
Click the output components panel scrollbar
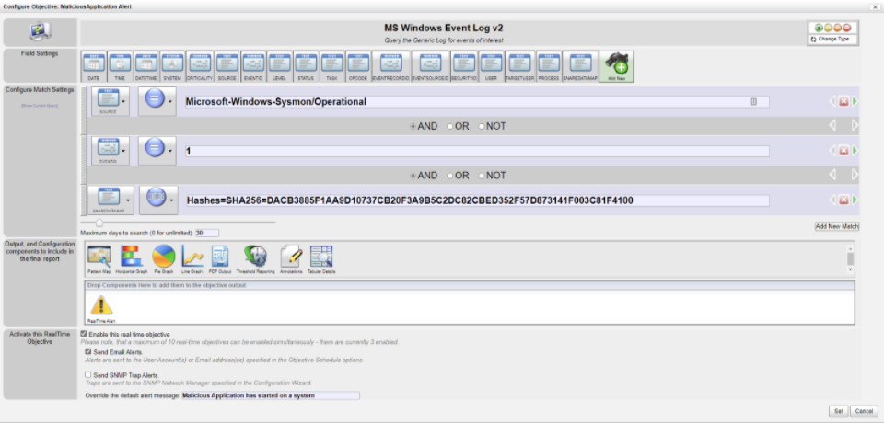click(850, 258)
